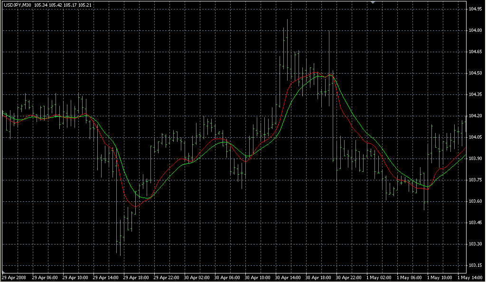Click the 103.60 price scale label
Screen dimensions: 486x282
click(x=475, y=201)
